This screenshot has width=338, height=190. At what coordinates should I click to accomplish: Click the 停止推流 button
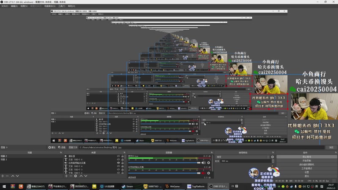click(x=306, y=157)
